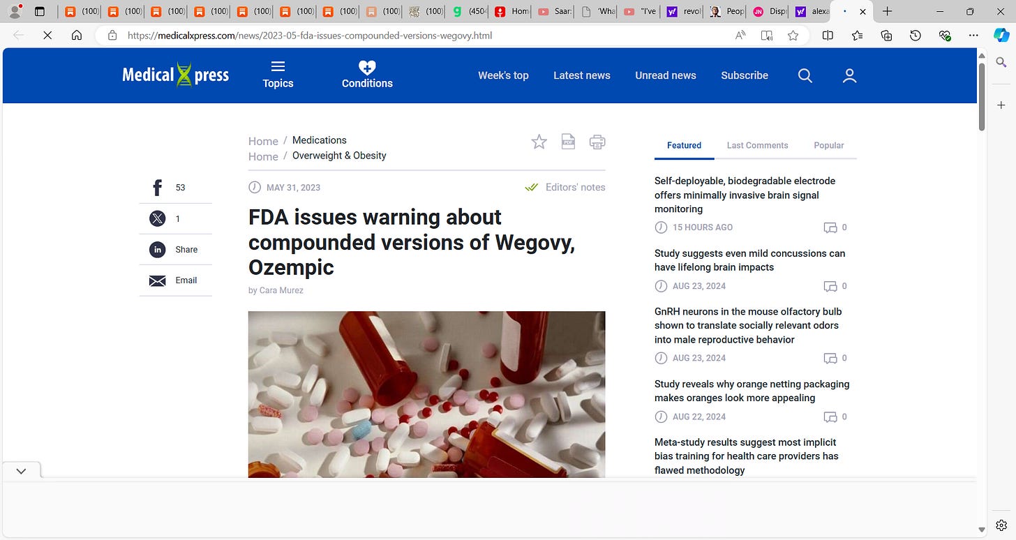This screenshot has height=540, width=1016.
Task: Click Home breadcrumb before Medications
Action: tap(263, 141)
